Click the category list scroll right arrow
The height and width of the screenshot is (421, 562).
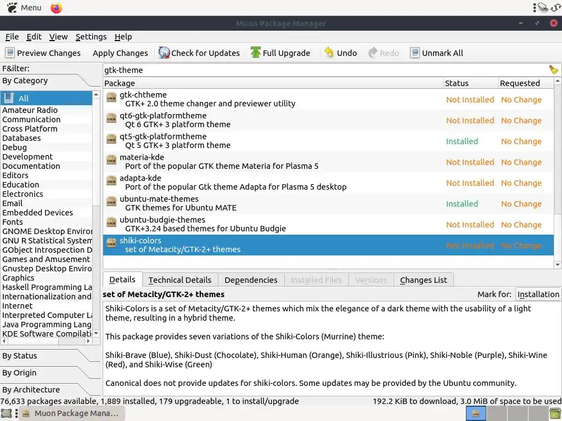click(x=88, y=341)
